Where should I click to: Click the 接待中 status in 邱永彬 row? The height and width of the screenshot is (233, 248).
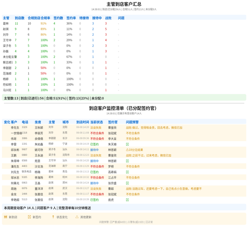[x=94, y=150]
